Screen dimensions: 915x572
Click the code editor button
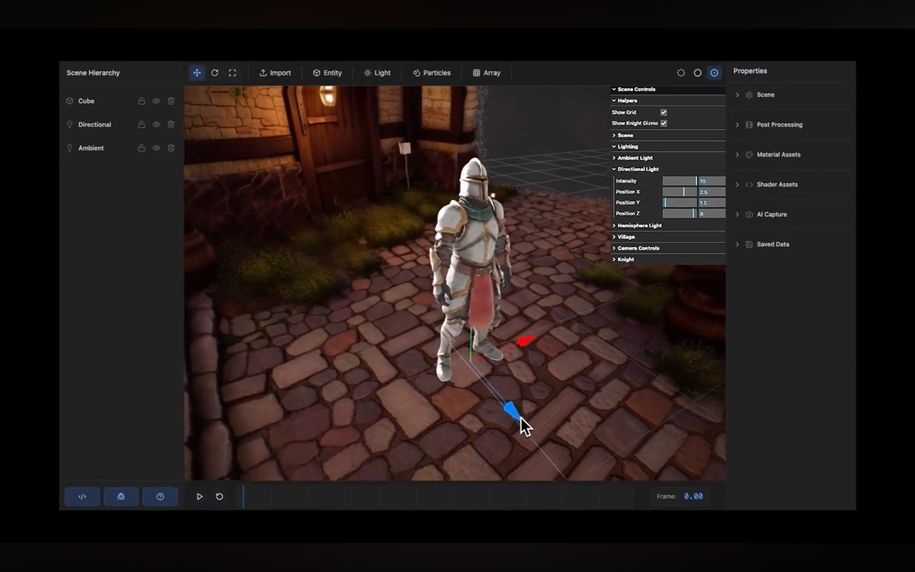coord(82,496)
